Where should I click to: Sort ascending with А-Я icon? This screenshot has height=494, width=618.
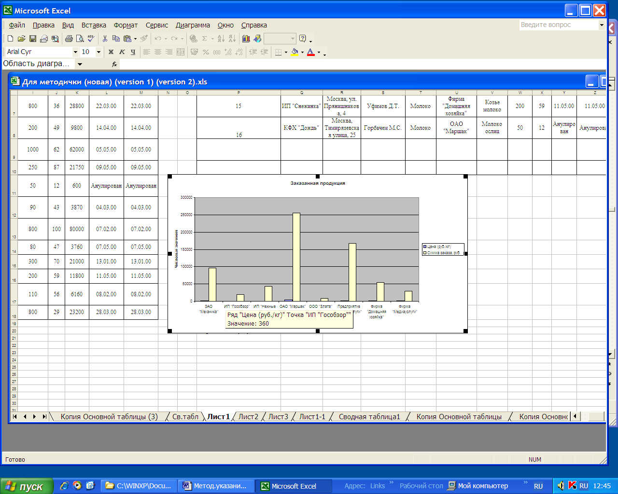point(221,39)
